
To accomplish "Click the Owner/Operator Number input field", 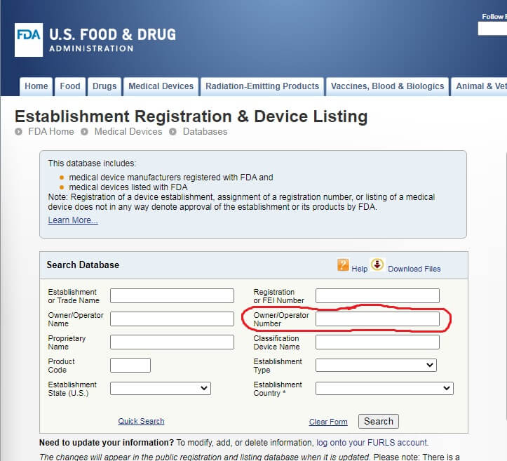I will (377, 319).
